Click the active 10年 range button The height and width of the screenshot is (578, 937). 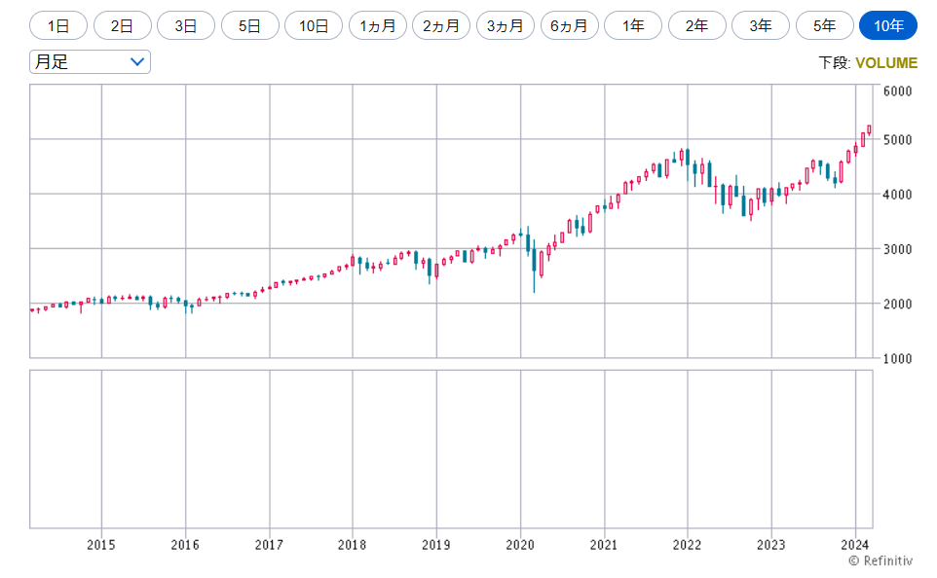(888, 25)
